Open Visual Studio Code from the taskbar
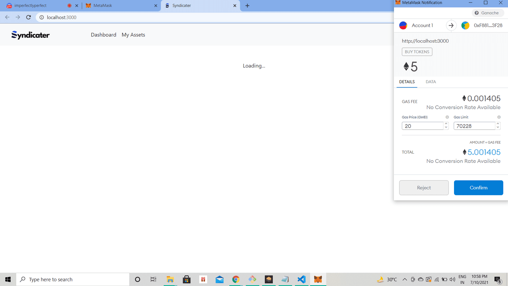Screen dimensions: 508x286 point(301,279)
